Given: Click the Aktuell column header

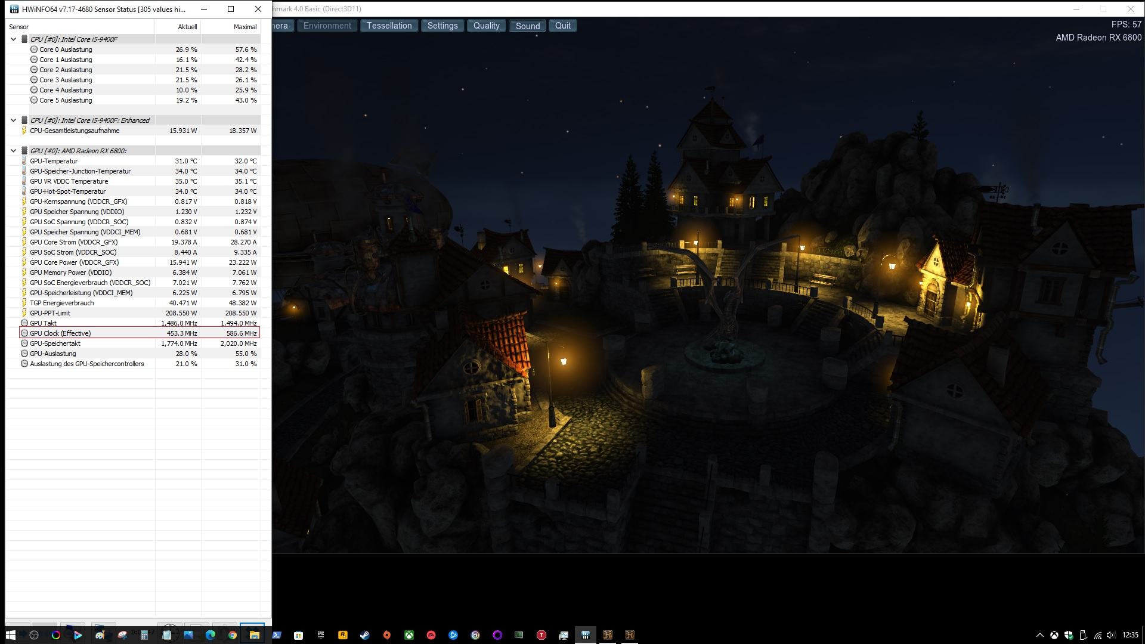Looking at the screenshot, I should coord(178,27).
